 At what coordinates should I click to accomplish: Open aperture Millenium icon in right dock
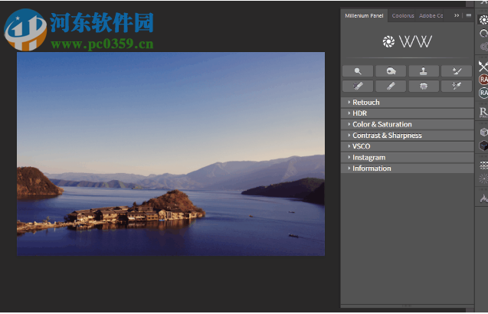point(483,20)
